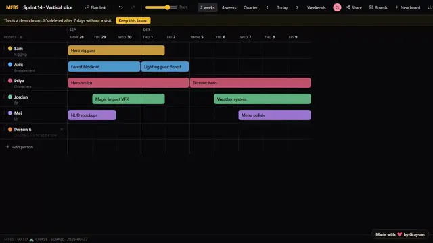
Task: Open Person 6's orange color dot
Action: [x=10, y=129]
